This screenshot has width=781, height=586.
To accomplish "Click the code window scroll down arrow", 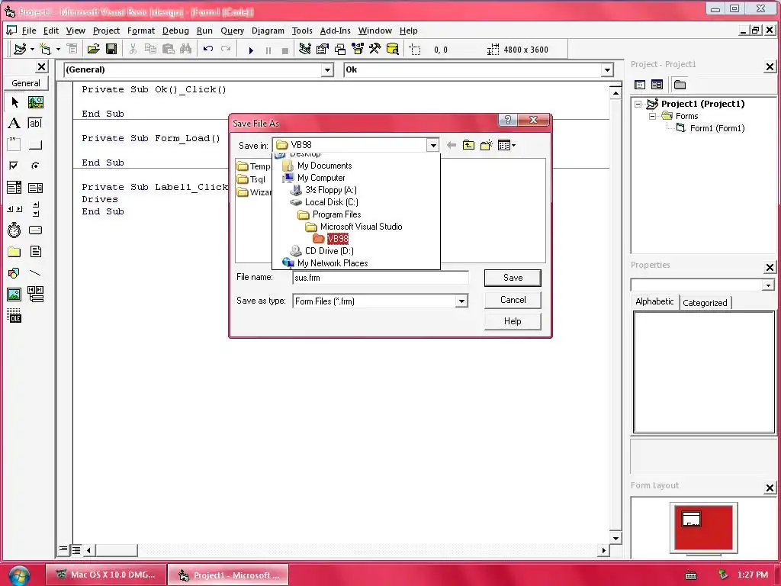I will [615, 538].
